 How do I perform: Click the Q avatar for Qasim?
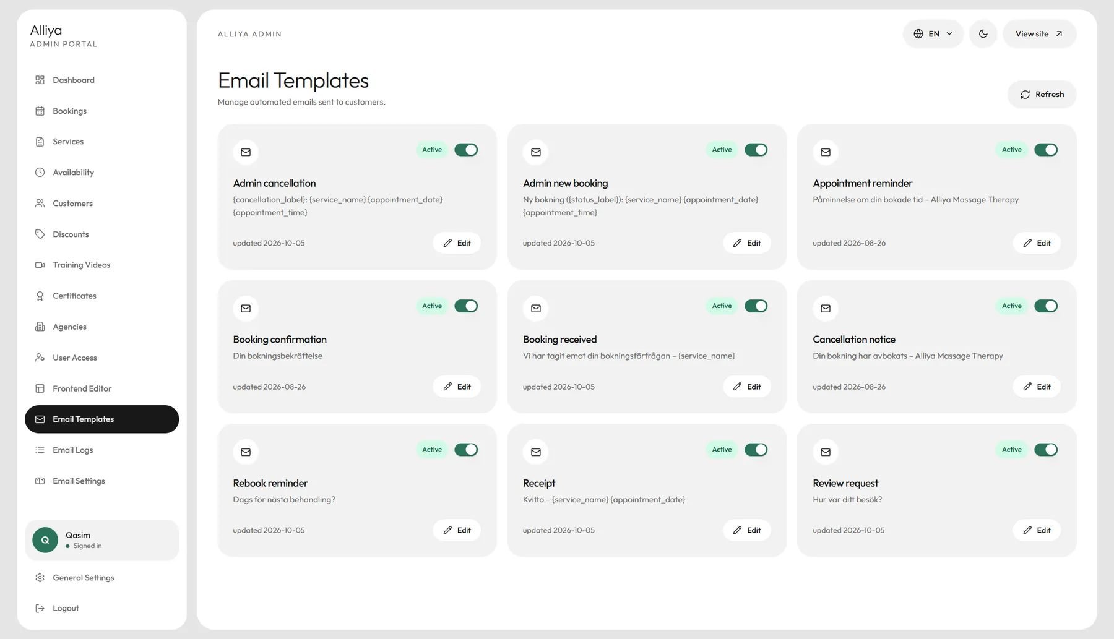click(x=45, y=540)
